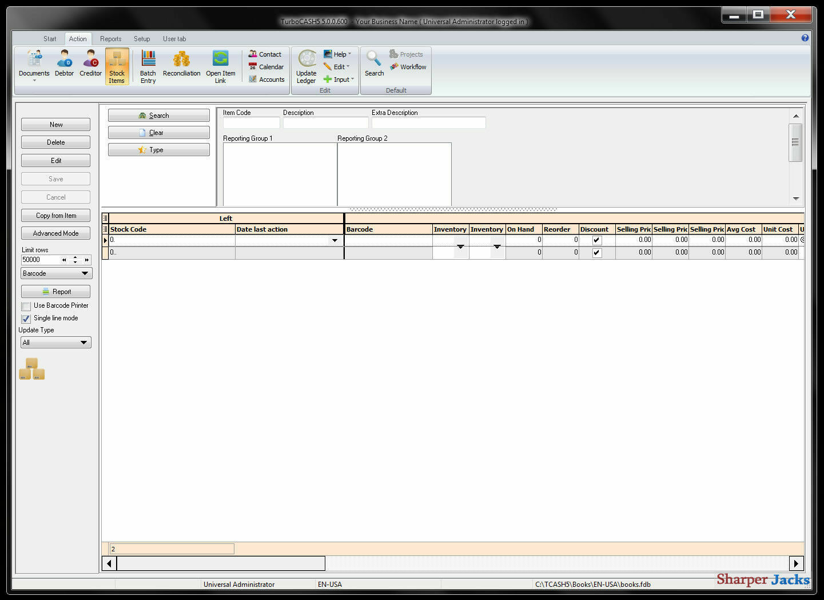Expand the Documents dropdown arrow
This screenshot has width=824, height=600.
pyautogui.click(x=34, y=81)
